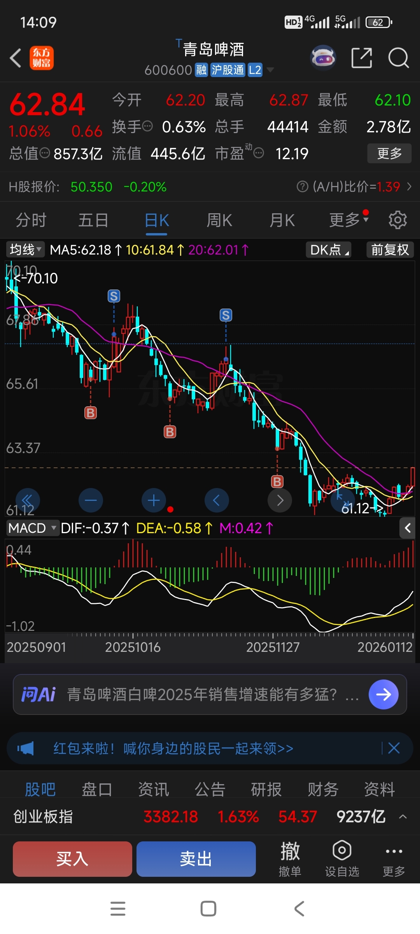Open the 股吧 tab

[40, 789]
